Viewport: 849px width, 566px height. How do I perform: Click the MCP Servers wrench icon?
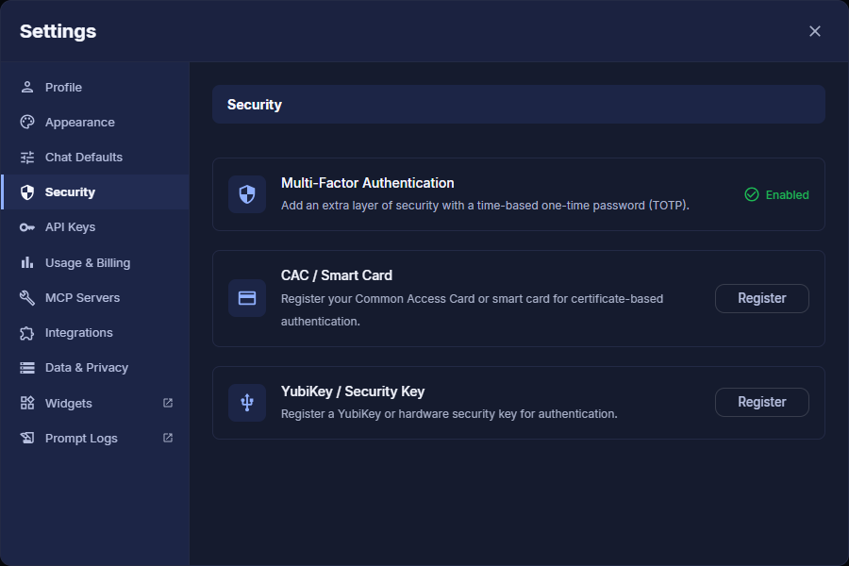[x=27, y=297]
